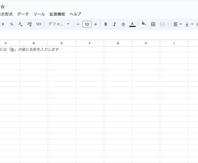This screenshot has width=198, height=163.
Task: Decrease font size with minus button
Action: (x=78, y=24)
